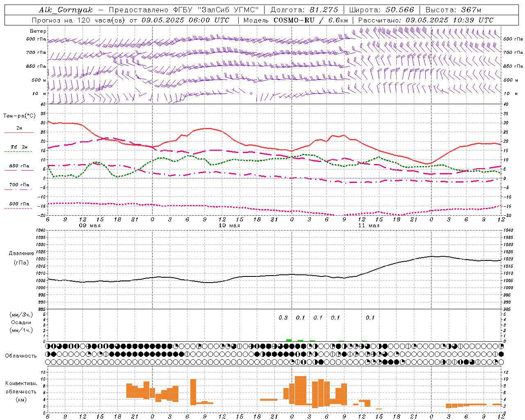Click the Давление pressure panel title

pos(21,253)
